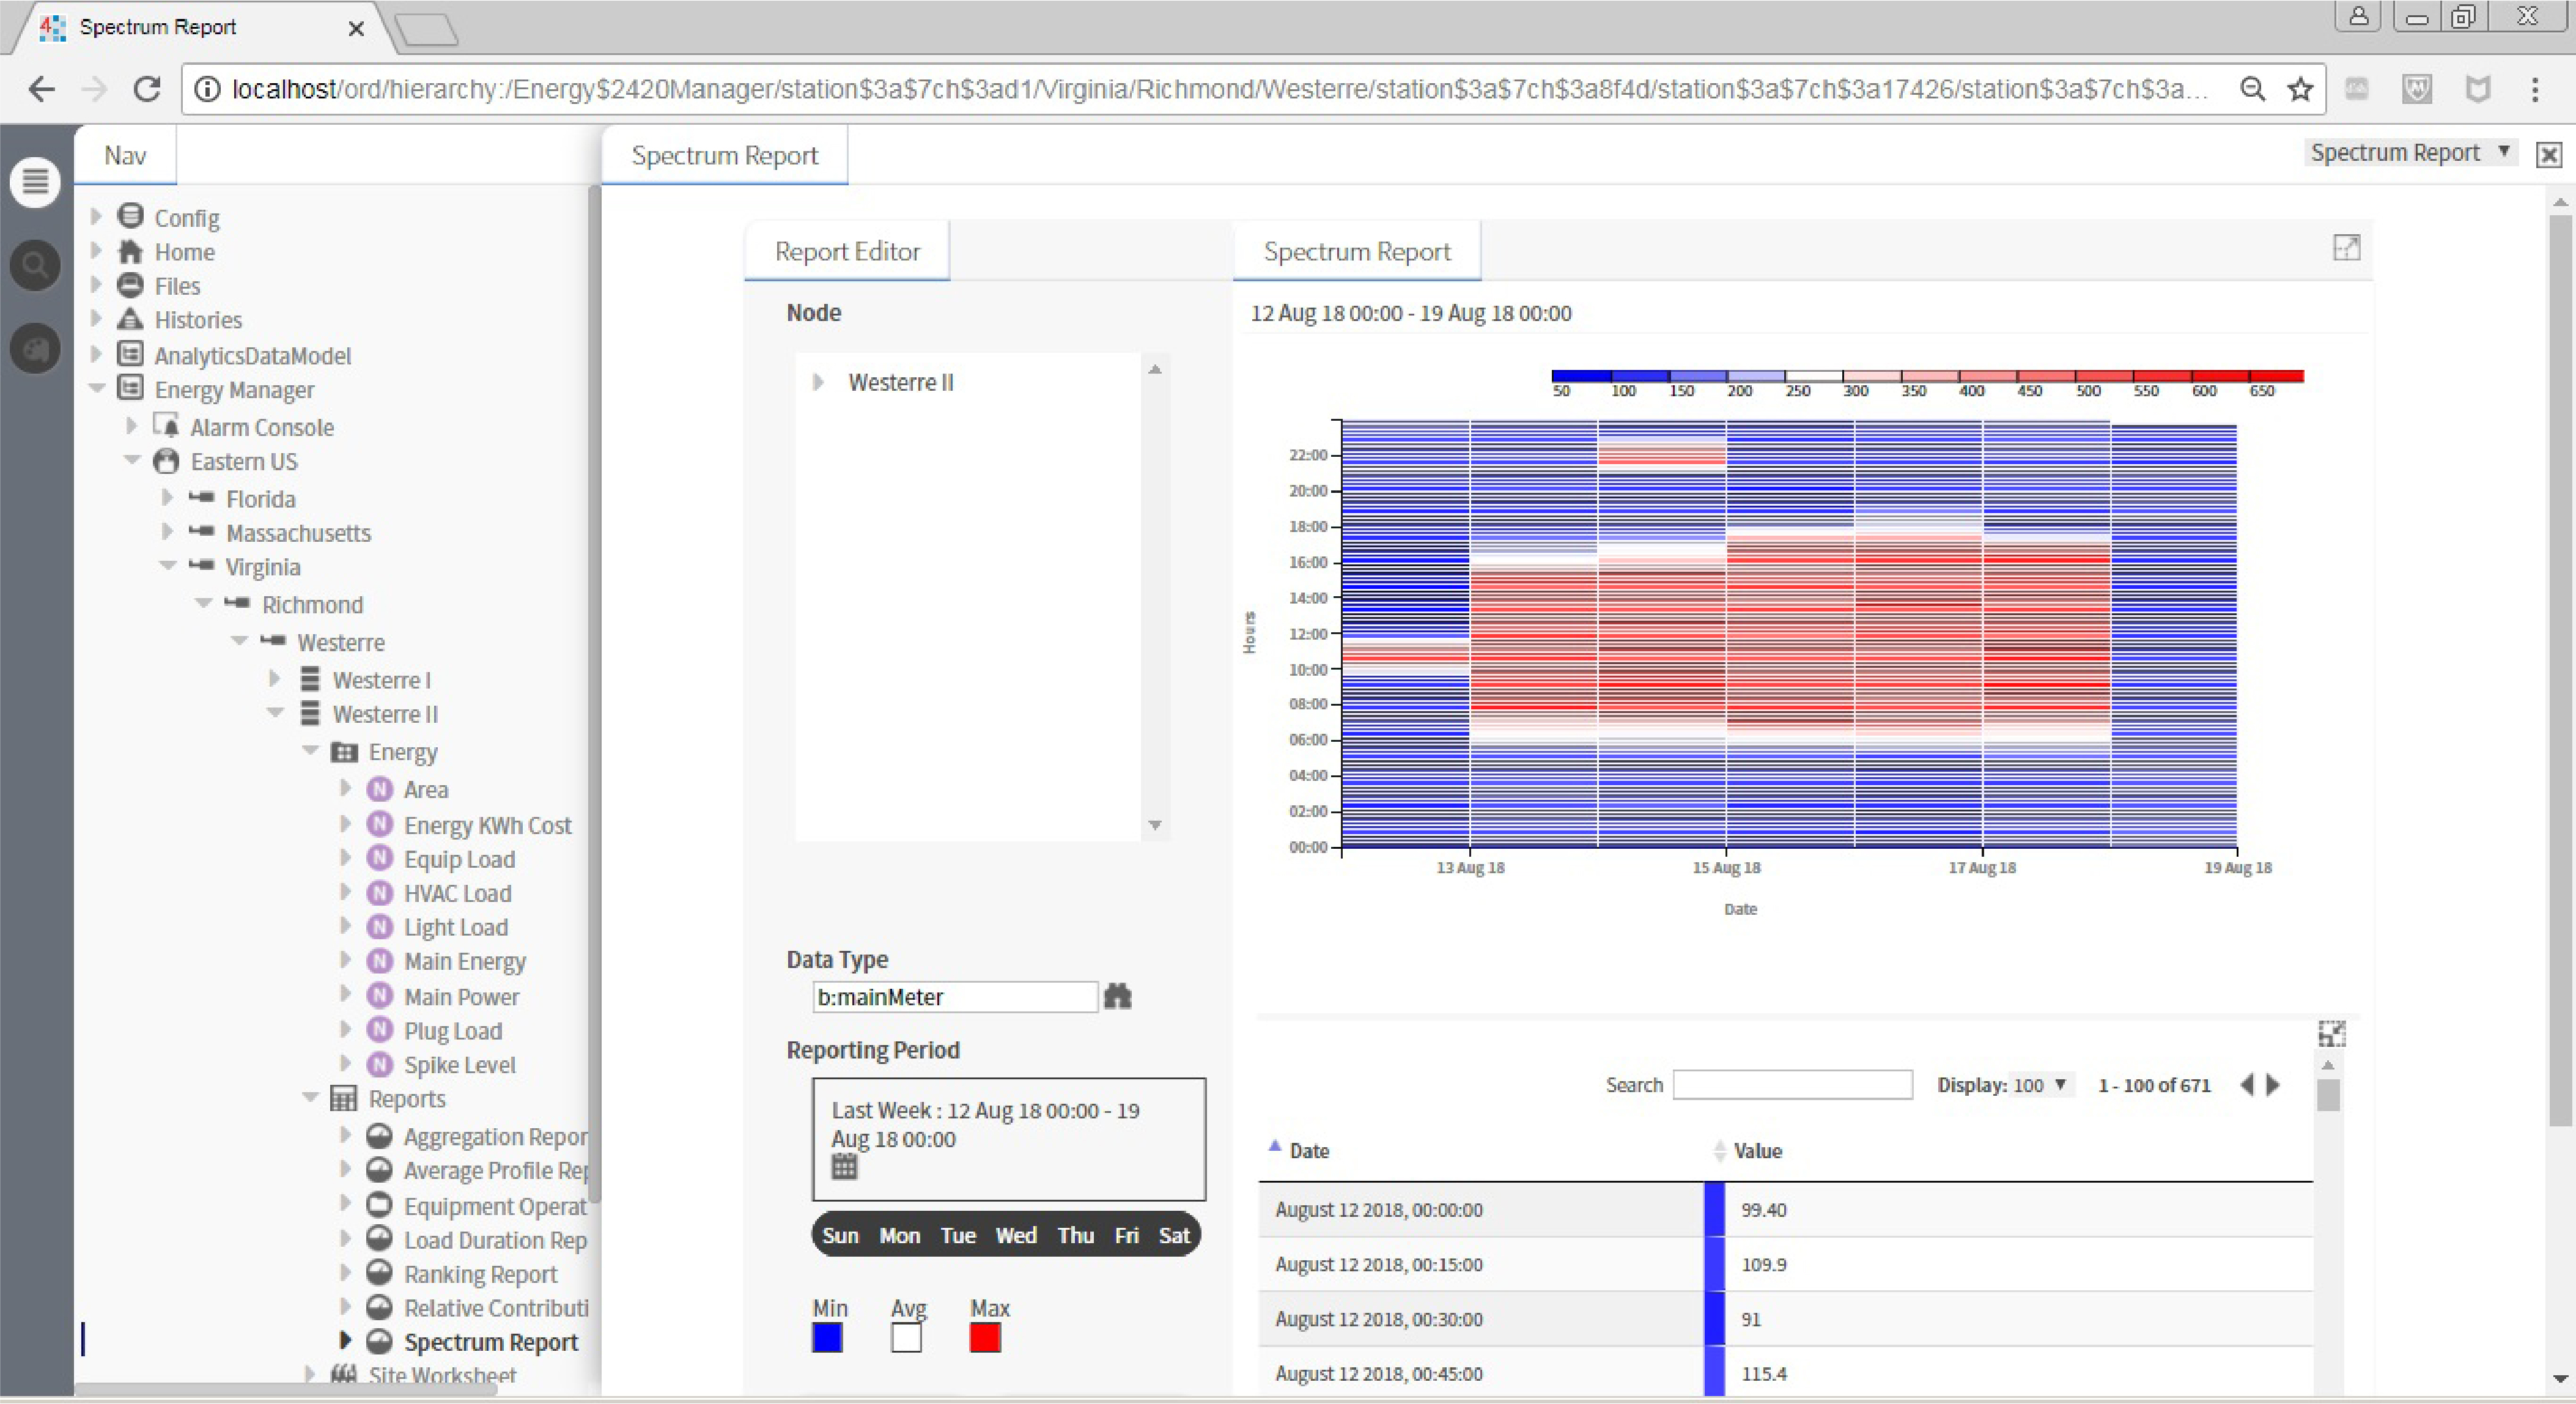Open Ranking Report in the tree
Screen dimensions: 2576x1404
pyautogui.click(x=480, y=1274)
